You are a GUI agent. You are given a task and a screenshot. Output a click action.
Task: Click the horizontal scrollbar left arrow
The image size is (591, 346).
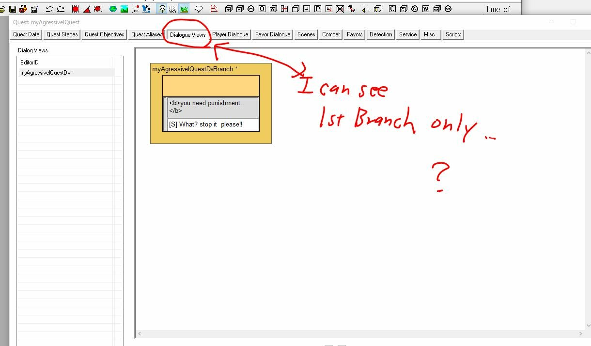click(x=140, y=333)
